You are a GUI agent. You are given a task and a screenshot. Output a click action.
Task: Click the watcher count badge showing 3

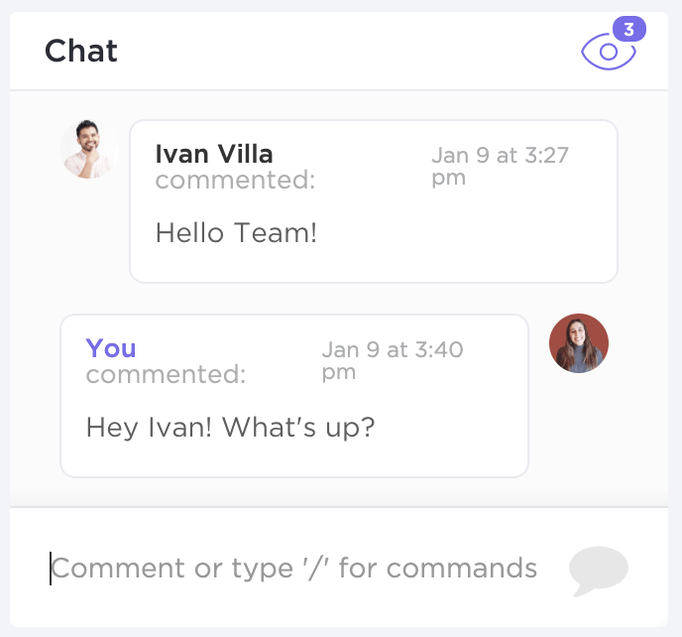pos(628,29)
